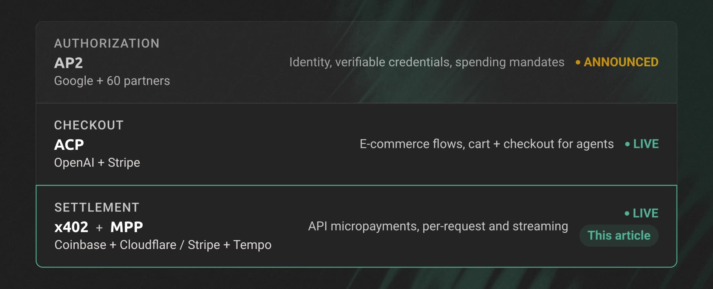Click the SETTLEMENT heading label
The height and width of the screenshot is (289, 713).
97,207
